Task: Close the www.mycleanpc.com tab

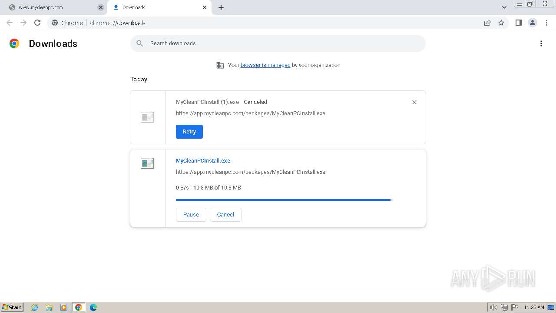Action: [x=101, y=7]
